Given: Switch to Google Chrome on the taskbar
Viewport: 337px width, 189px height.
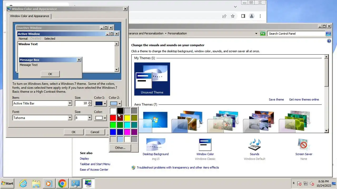Looking at the screenshot, I should pyautogui.click(x=62, y=183).
